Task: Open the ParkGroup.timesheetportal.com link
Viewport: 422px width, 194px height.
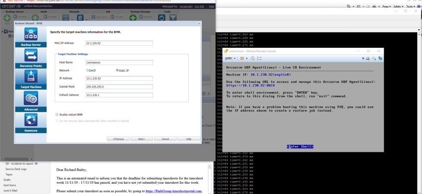Action: coord(174,191)
